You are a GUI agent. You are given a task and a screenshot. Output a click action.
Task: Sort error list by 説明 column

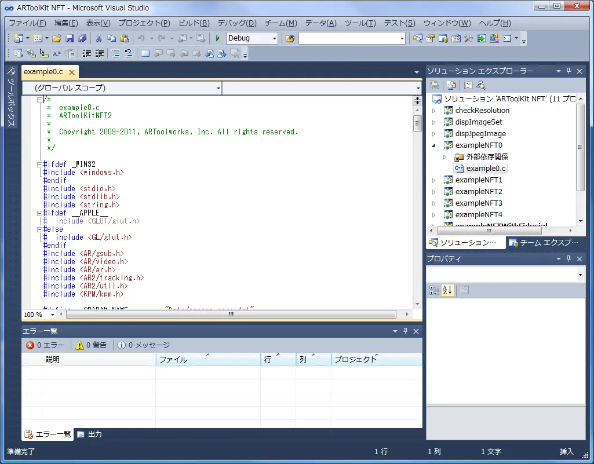99,360
